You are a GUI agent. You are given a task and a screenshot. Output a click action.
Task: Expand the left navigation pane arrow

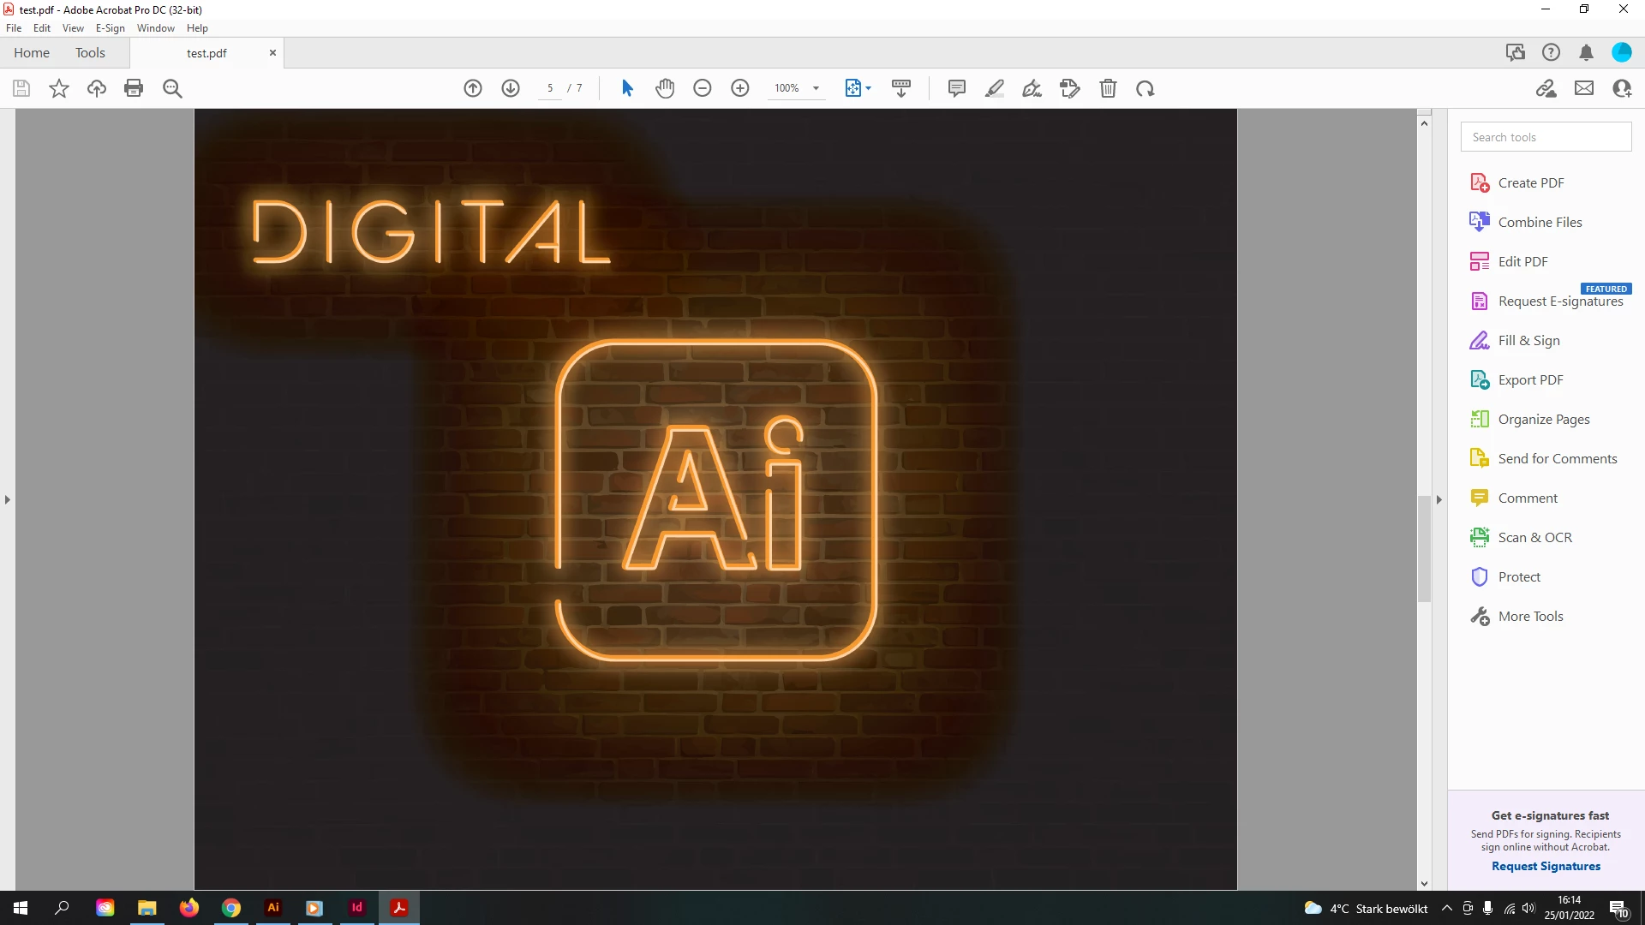(x=8, y=499)
